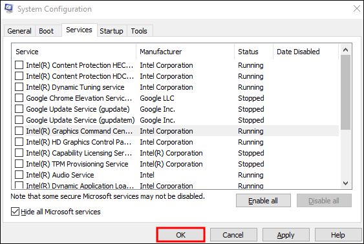
Task: Click the System Configuration title bar icon
Action: click(9, 9)
